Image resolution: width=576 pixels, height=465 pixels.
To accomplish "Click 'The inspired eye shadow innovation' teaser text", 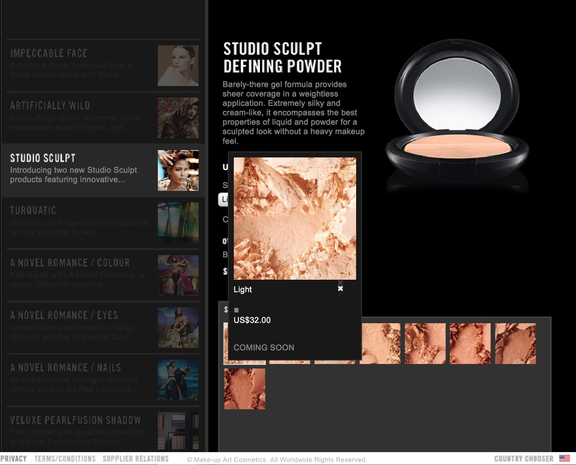I will [x=77, y=437].
